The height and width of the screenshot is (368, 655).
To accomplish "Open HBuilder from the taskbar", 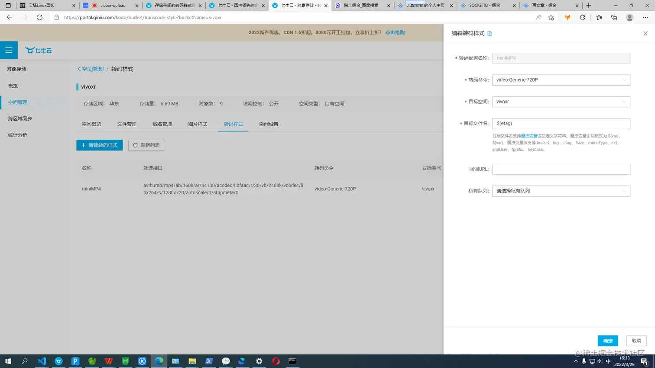I will pyautogui.click(x=125, y=361).
